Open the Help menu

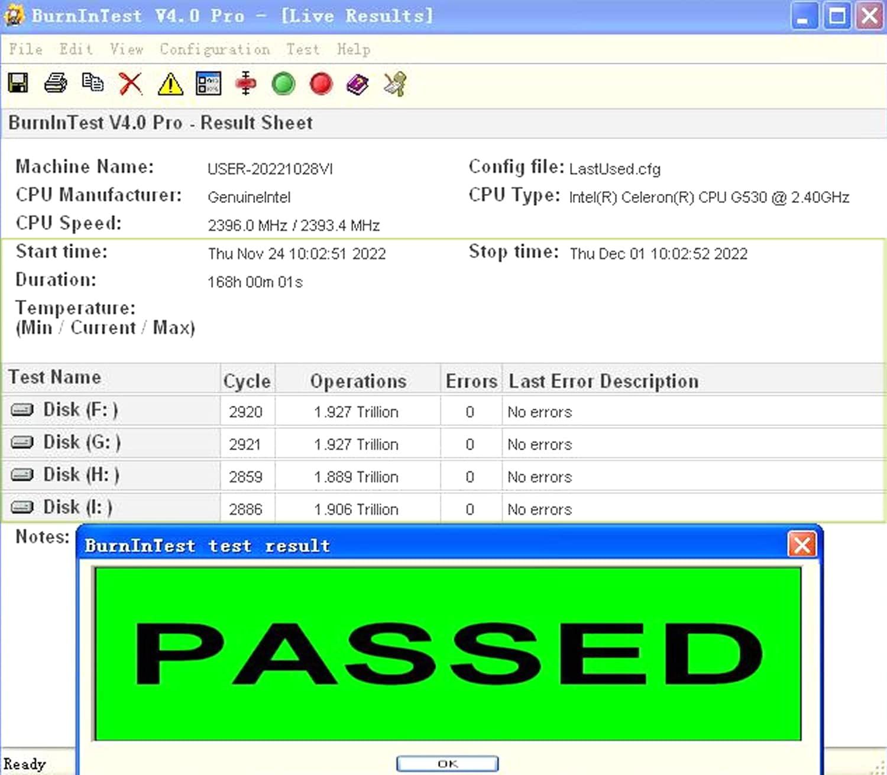tap(354, 49)
